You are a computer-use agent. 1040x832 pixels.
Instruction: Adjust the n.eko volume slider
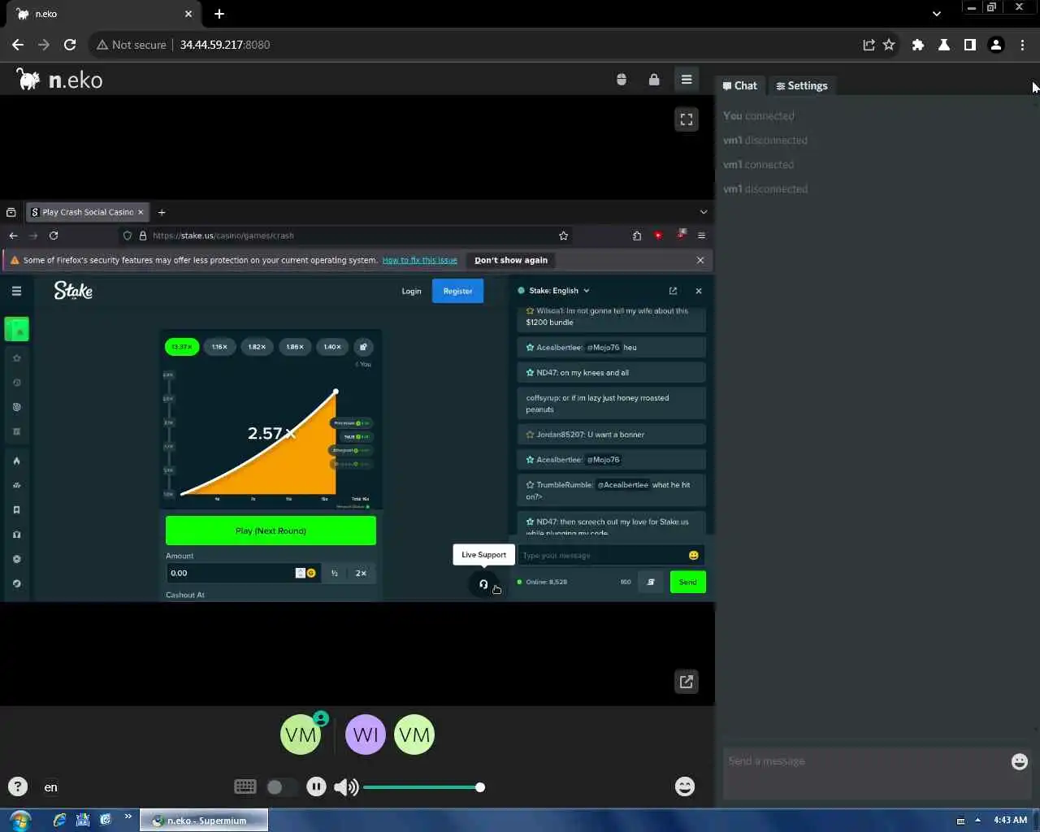point(423,787)
